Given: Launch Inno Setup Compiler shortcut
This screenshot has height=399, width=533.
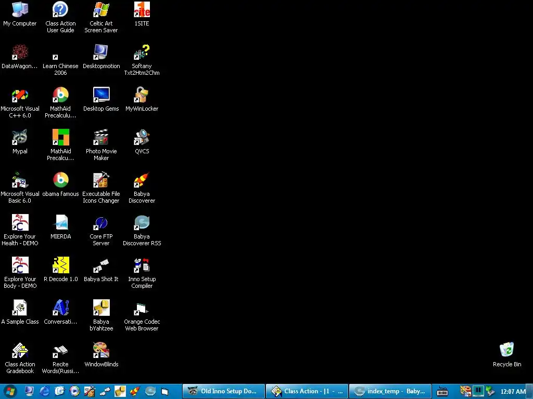Looking at the screenshot, I should pyautogui.click(x=142, y=273).
